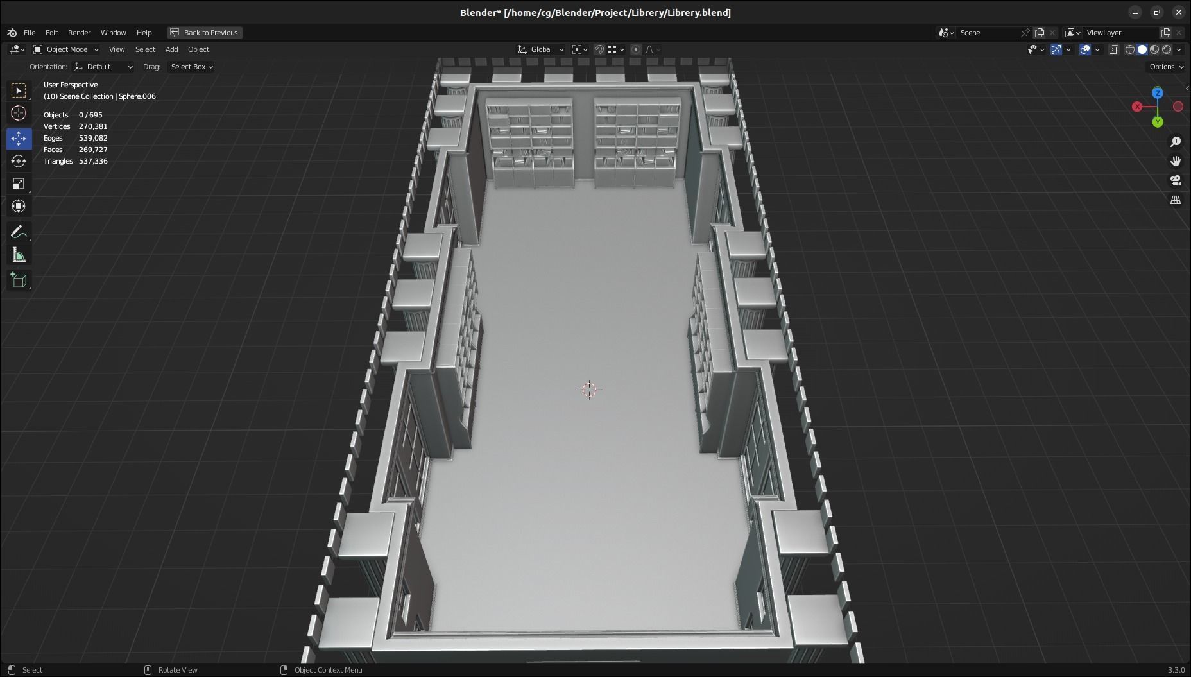Open the viewport Add menu
Image resolution: width=1191 pixels, height=677 pixels.
pos(171,49)
